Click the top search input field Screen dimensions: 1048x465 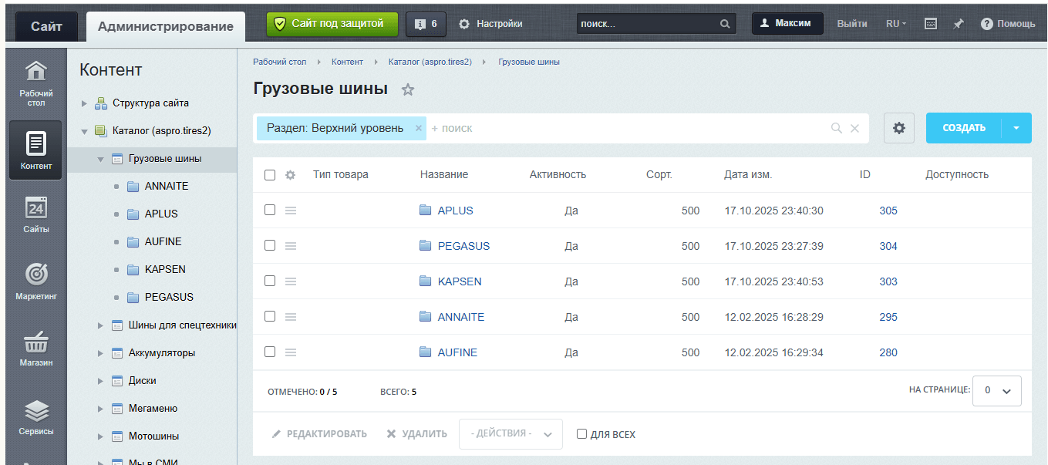[x=646, y=24]
